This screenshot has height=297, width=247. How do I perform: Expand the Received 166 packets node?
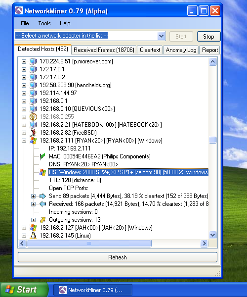pyautogui.click(x=33, y=204)
